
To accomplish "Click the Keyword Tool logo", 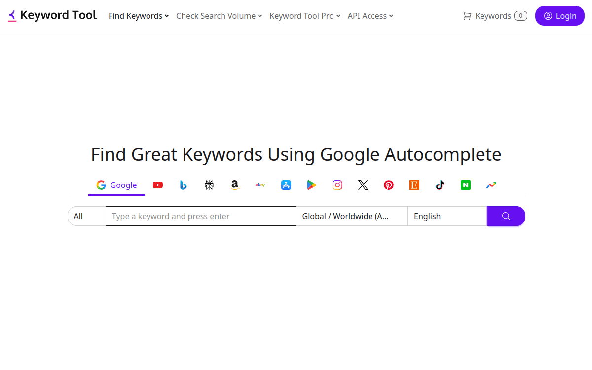I will click(52, 15).
